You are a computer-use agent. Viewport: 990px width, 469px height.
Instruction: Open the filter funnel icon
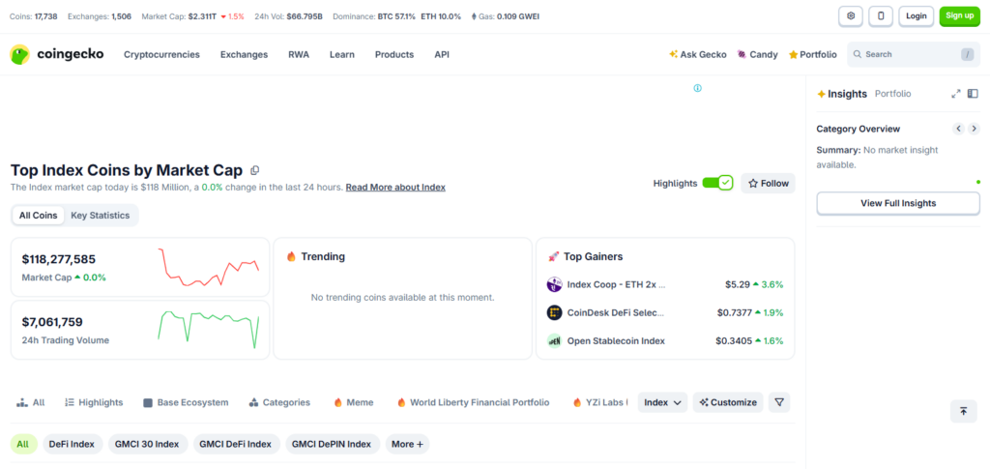(x=779, y=402)
